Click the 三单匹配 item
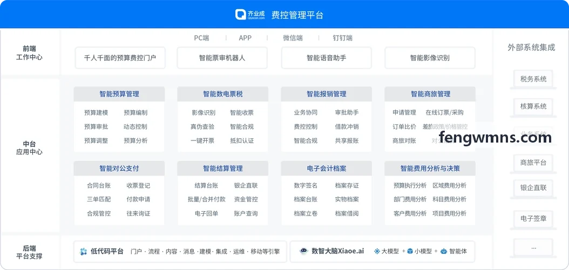Image resolution: width=569 pixels, height=270 pixels. (99, 199)
